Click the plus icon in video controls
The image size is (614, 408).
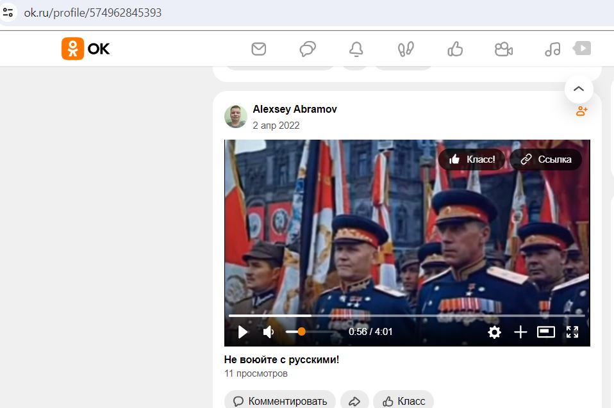click(x=520, y=332)
